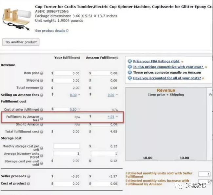Click the Unit weight: 1.9004 pounds text
Image resolution: width=213 pixels, height=195 pixels.
coord(59,21)
